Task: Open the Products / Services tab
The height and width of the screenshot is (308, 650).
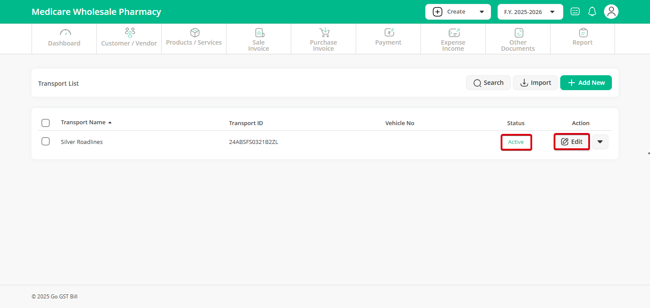Action: (x=194, y=39)
